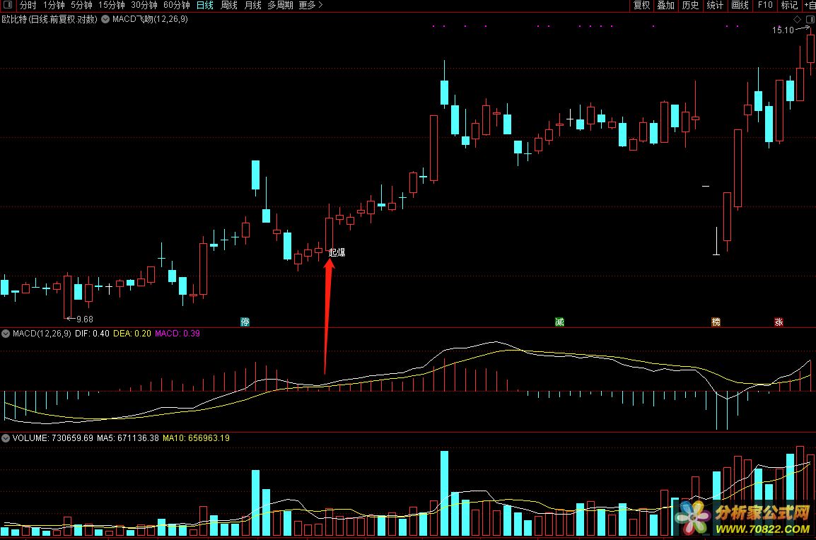The width and height of the screenshot is (816, 540).
Task: Switch to 周线 weekly chart
Action: 229,5
